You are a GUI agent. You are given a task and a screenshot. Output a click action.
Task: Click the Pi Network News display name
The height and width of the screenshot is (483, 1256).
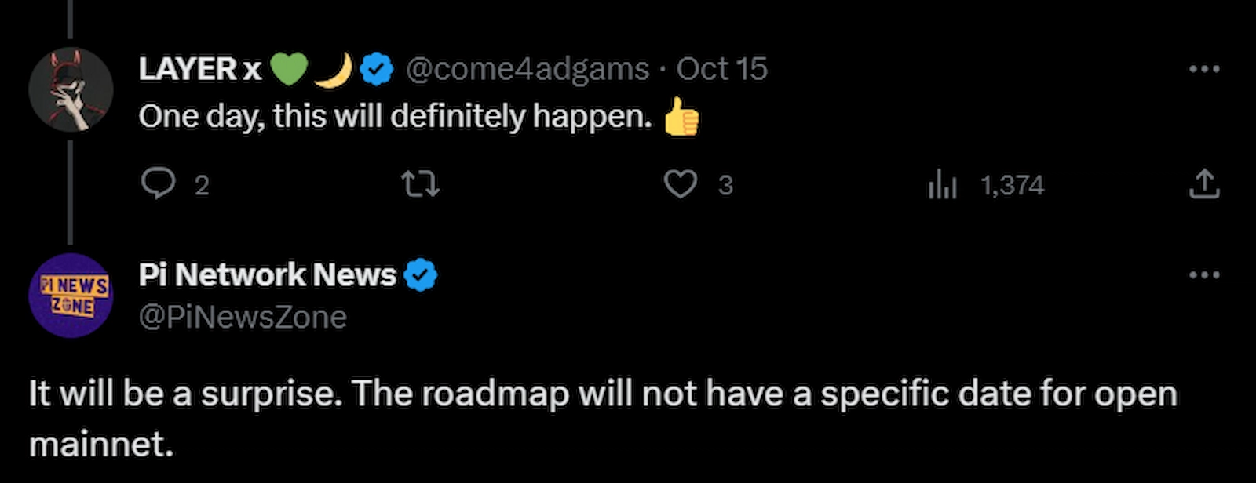(x=267, y=275)
